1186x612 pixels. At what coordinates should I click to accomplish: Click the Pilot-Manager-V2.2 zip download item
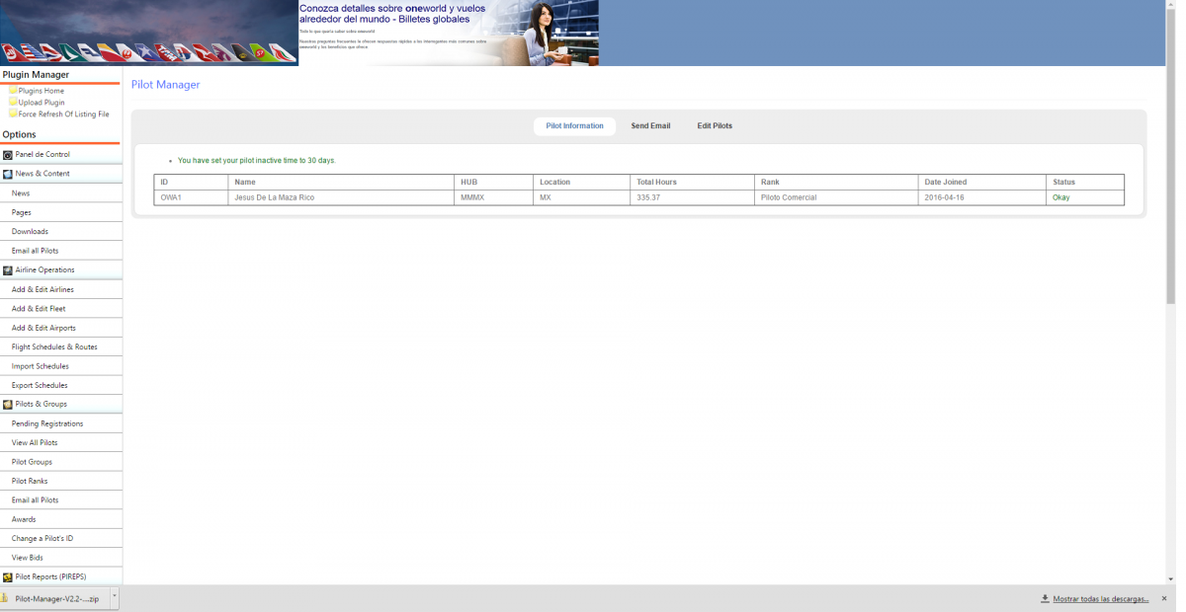click(x=57, y=598)
